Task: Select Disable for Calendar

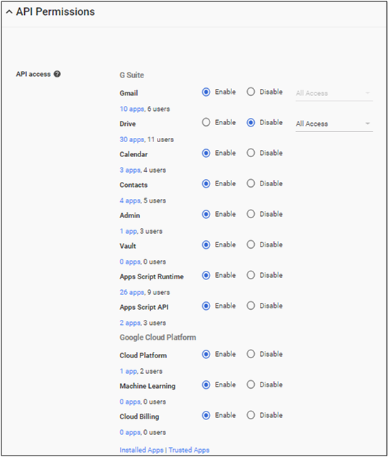Action: pyautogui.click(x=251, y=153)
